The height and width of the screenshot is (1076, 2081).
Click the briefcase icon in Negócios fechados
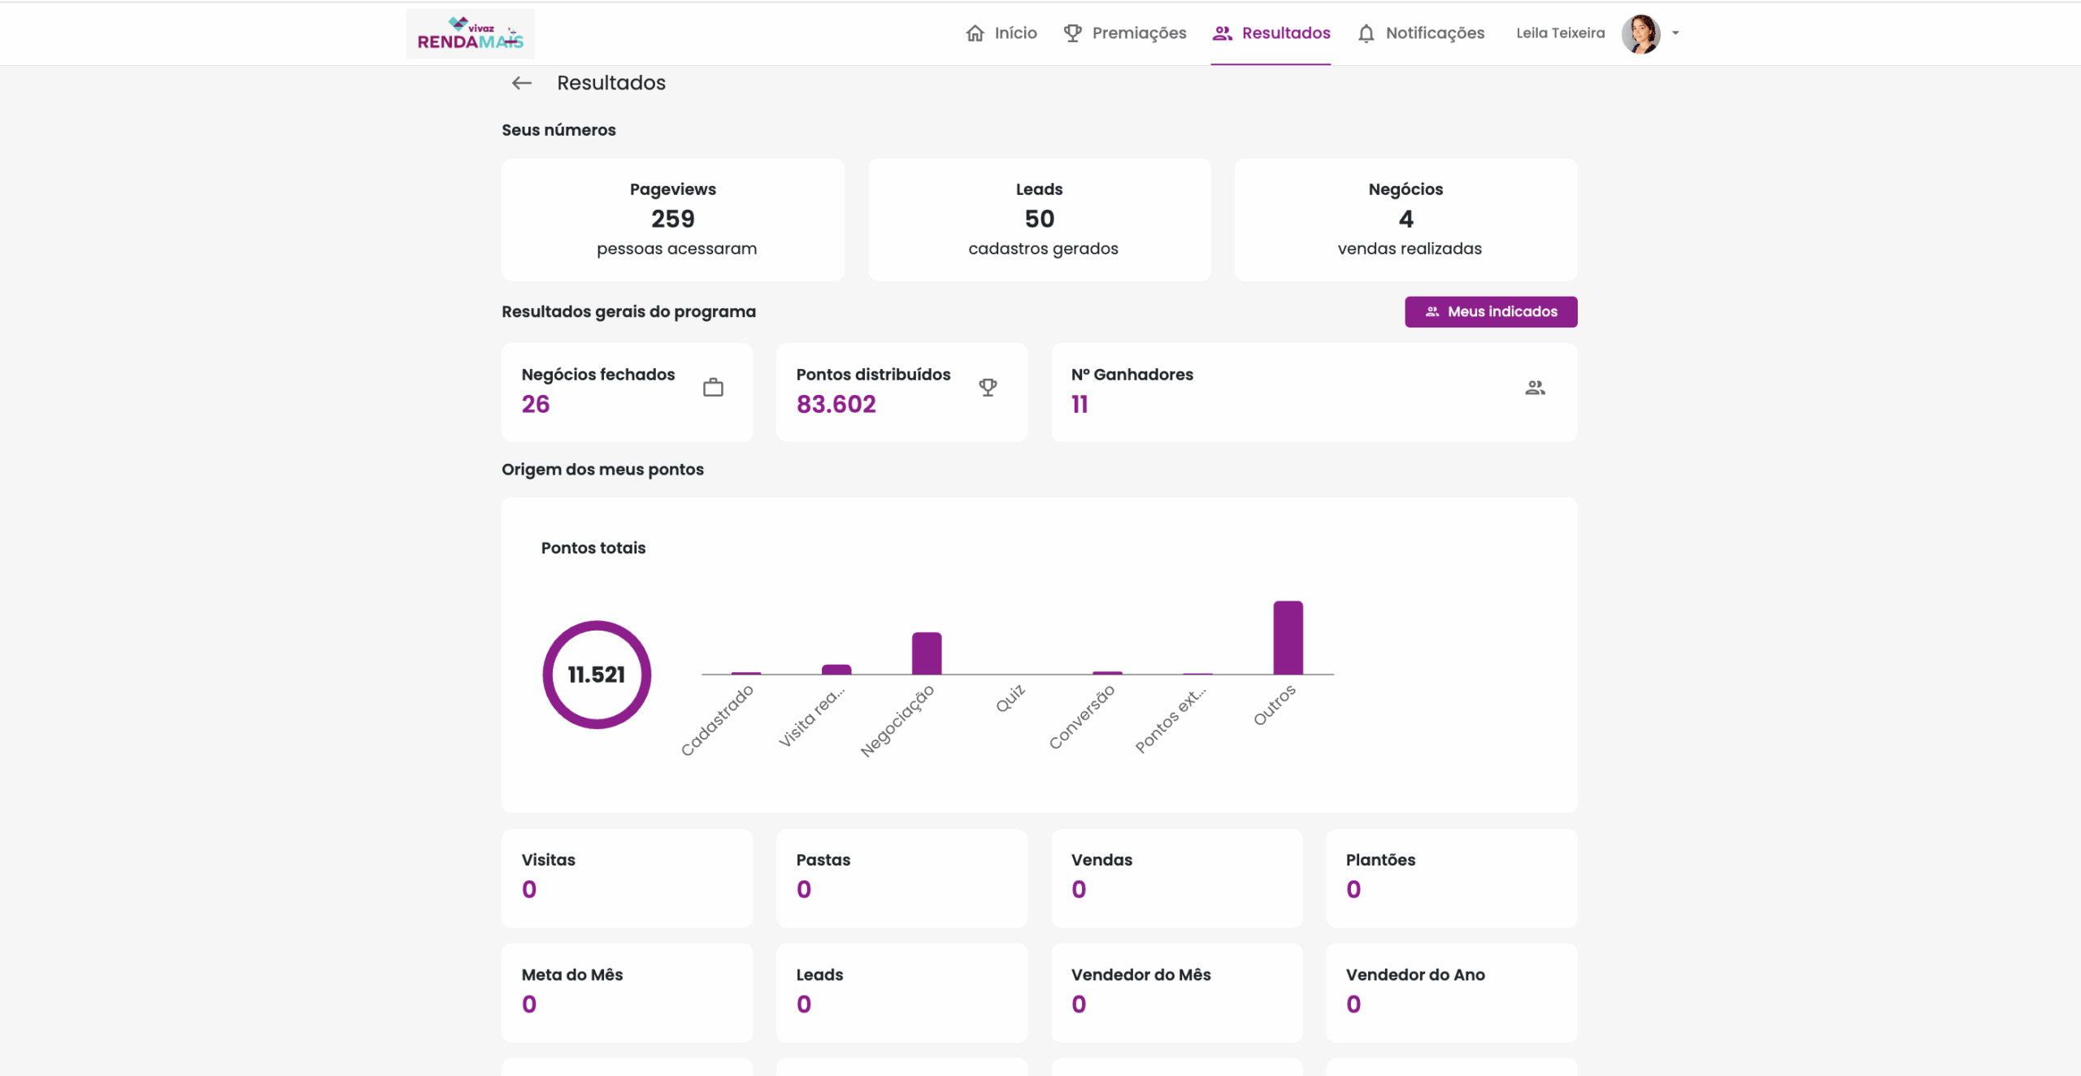(x=713, y=388)
